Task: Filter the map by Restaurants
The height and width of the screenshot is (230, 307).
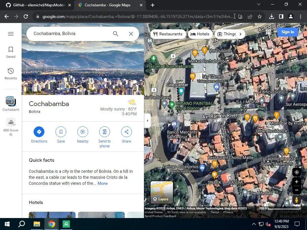Action: tap(168, 34)
